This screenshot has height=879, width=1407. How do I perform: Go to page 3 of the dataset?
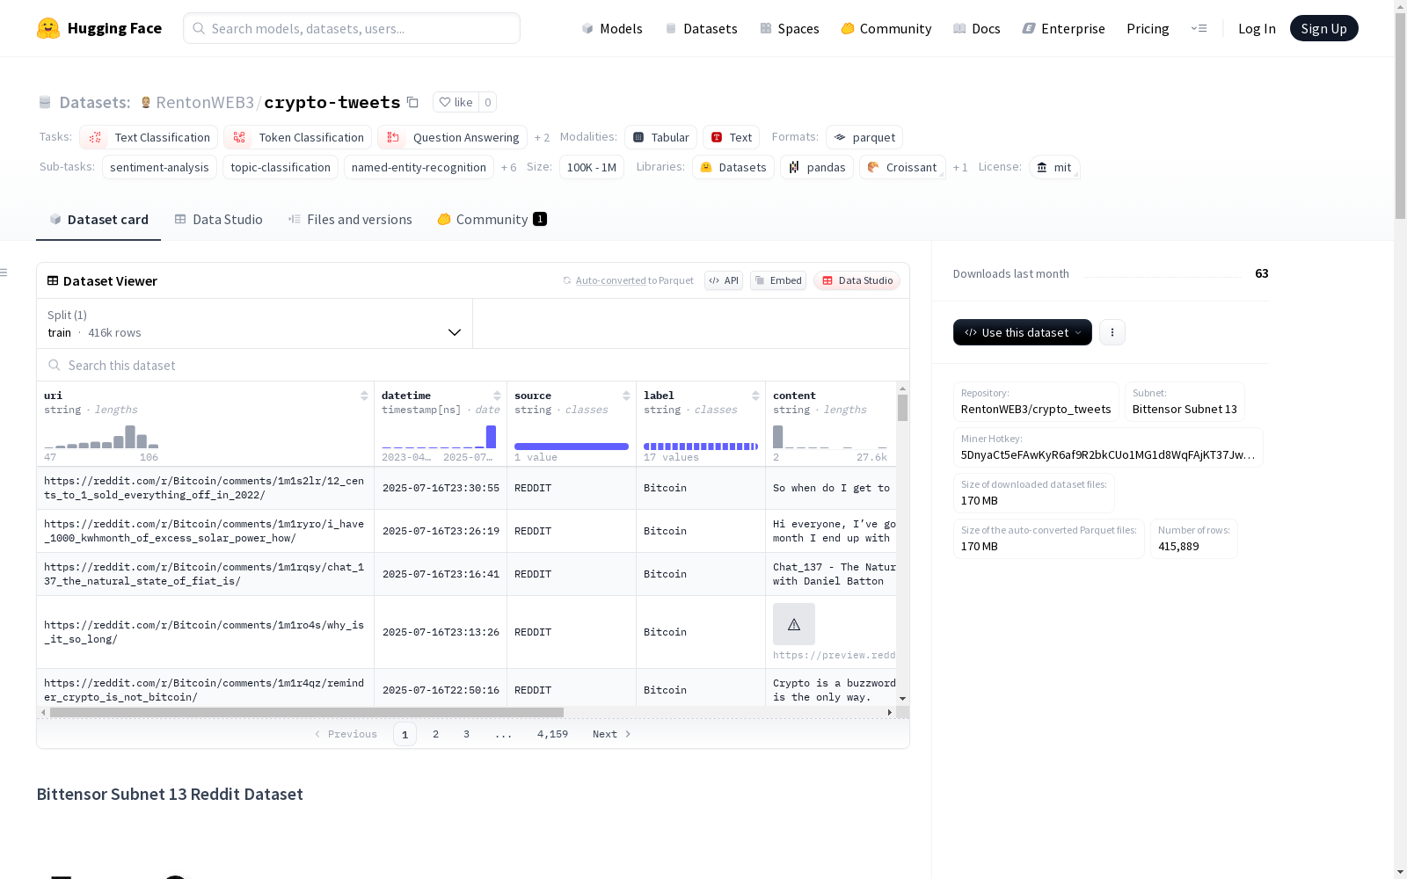[466, 734]
